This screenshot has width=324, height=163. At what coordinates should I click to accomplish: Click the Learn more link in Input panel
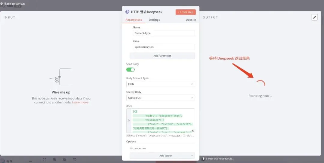pos(80,102)
